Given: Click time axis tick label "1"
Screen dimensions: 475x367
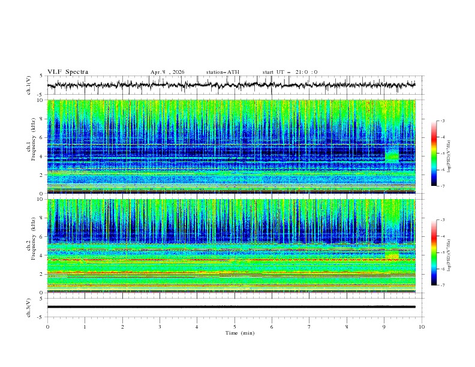Looking at the screenshot, I should pyautogui.click(x=85, y=327).
